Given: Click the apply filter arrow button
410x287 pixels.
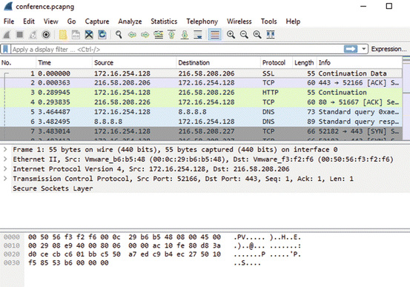Looking at the screenshot, I should pos(351,49).
